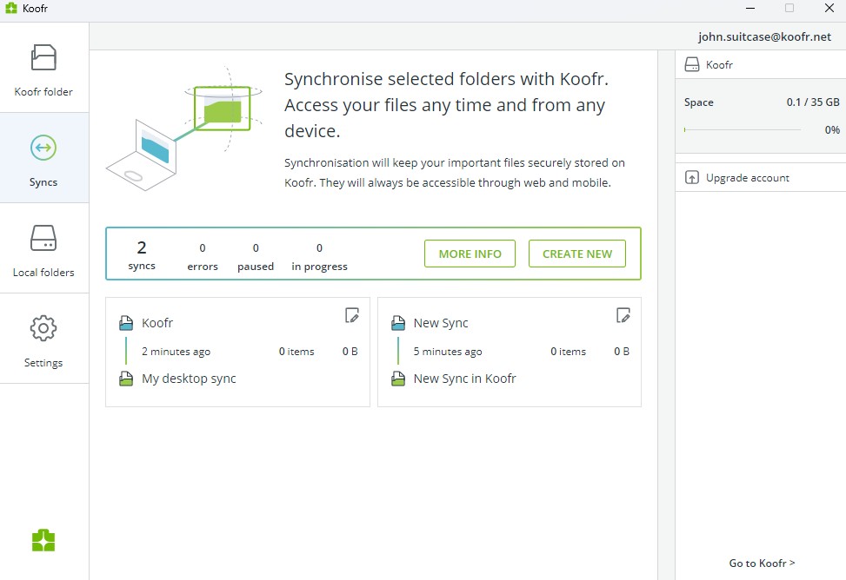
Task: Click the laptop sync illustration
Action: coord(184,129)
